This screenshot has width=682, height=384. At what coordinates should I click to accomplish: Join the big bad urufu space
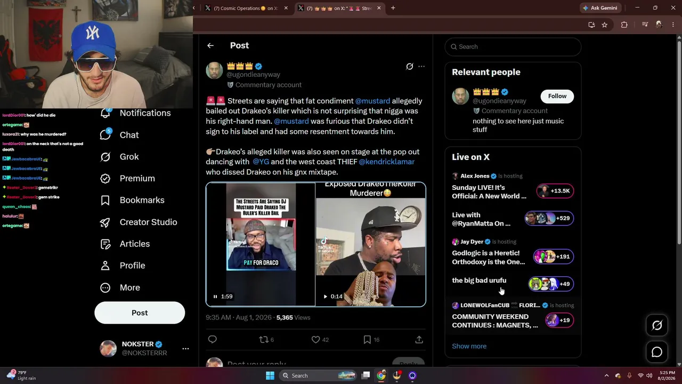tap(513, 283)
